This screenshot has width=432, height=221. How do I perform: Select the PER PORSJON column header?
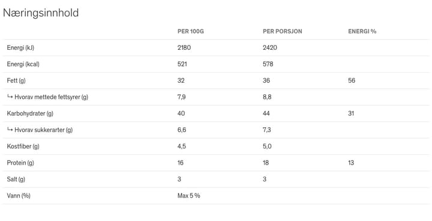click(283, 31)
